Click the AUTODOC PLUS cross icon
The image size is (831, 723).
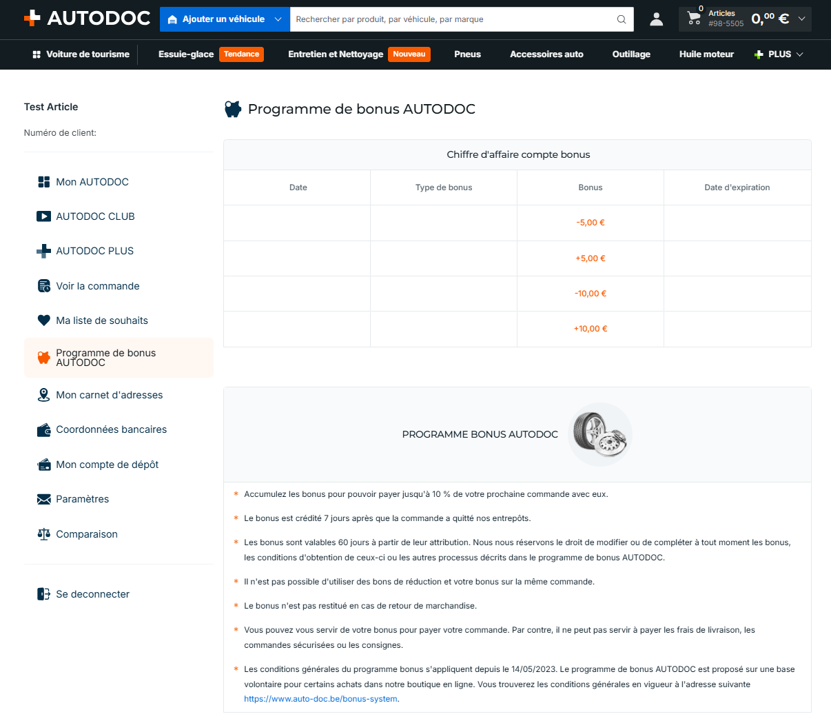44,251
